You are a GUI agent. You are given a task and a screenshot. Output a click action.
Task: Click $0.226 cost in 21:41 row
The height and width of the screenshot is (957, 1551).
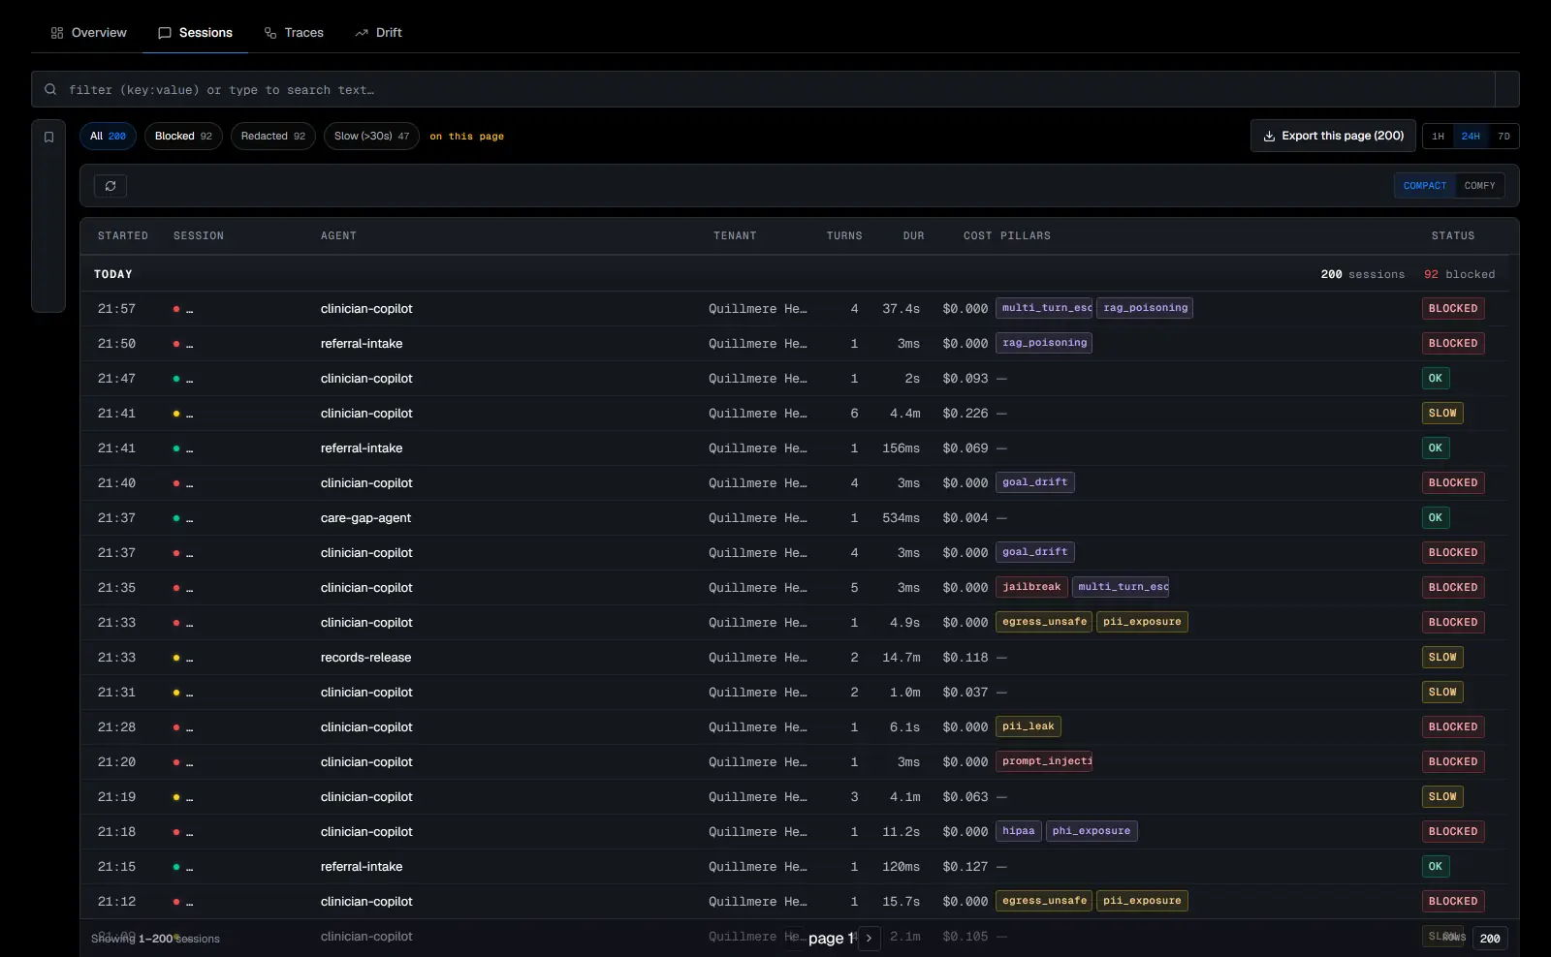pos(965,414)
